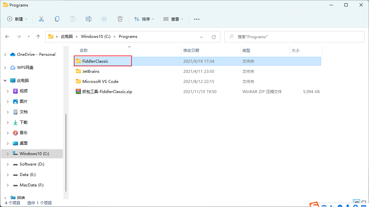Open the 排序 sort dropdown
Screen dimensions: 369x207
[144, 19]
